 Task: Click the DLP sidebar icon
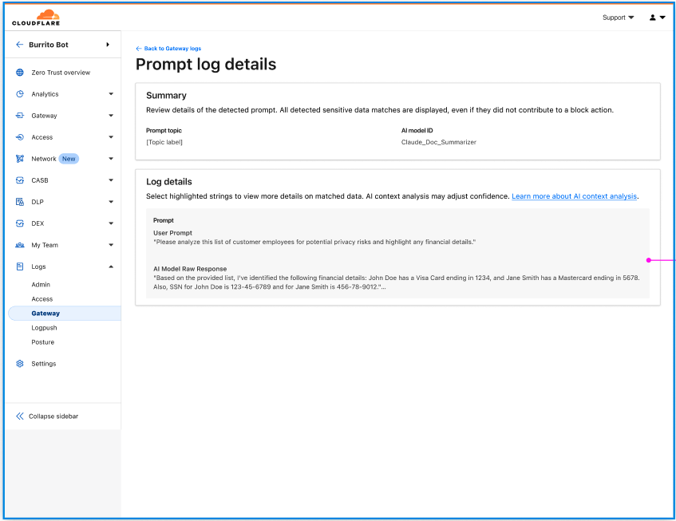[20, 202]
